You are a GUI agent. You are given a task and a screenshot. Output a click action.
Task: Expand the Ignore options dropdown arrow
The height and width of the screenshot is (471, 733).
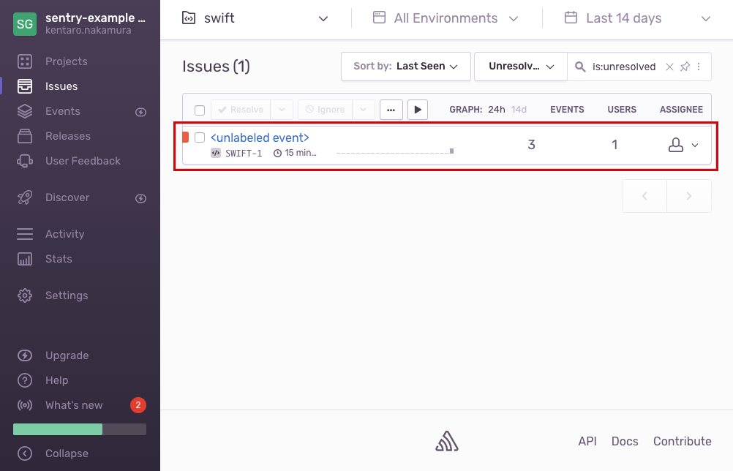click(364, 110)
